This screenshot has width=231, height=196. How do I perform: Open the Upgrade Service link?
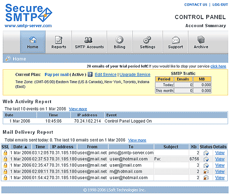click(x=135, y=74)
